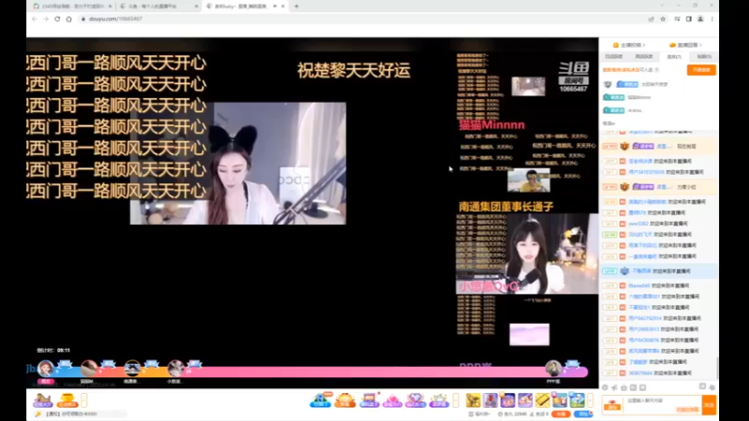Click the thumbnail of the man in yellow
This screenshot has width=749, height=421.
click(x=528, y=180)
